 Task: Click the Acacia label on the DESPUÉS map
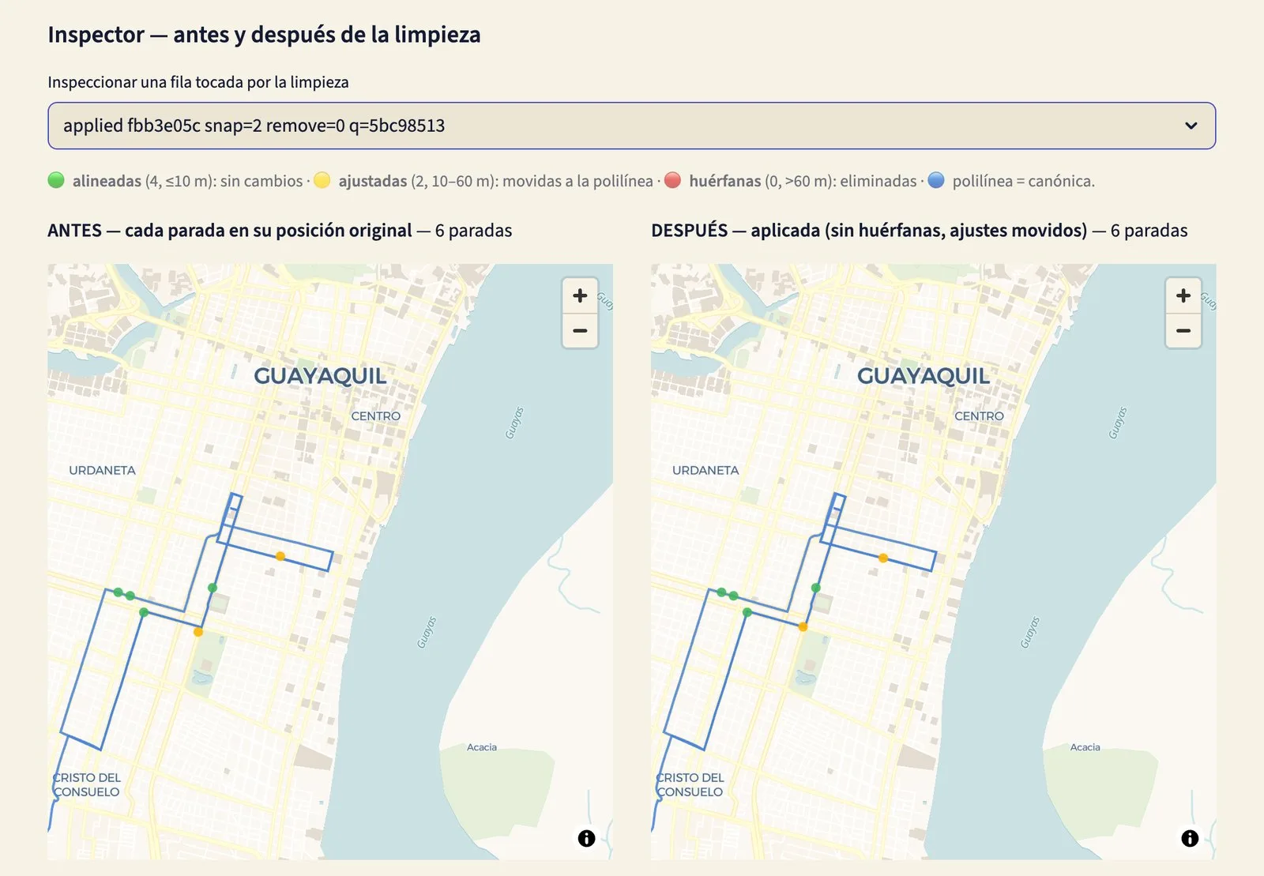(x=1085, y=747)
